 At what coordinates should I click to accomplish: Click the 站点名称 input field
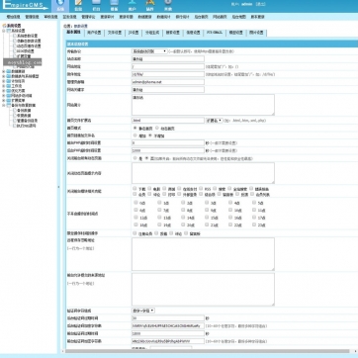click(168, 59)
